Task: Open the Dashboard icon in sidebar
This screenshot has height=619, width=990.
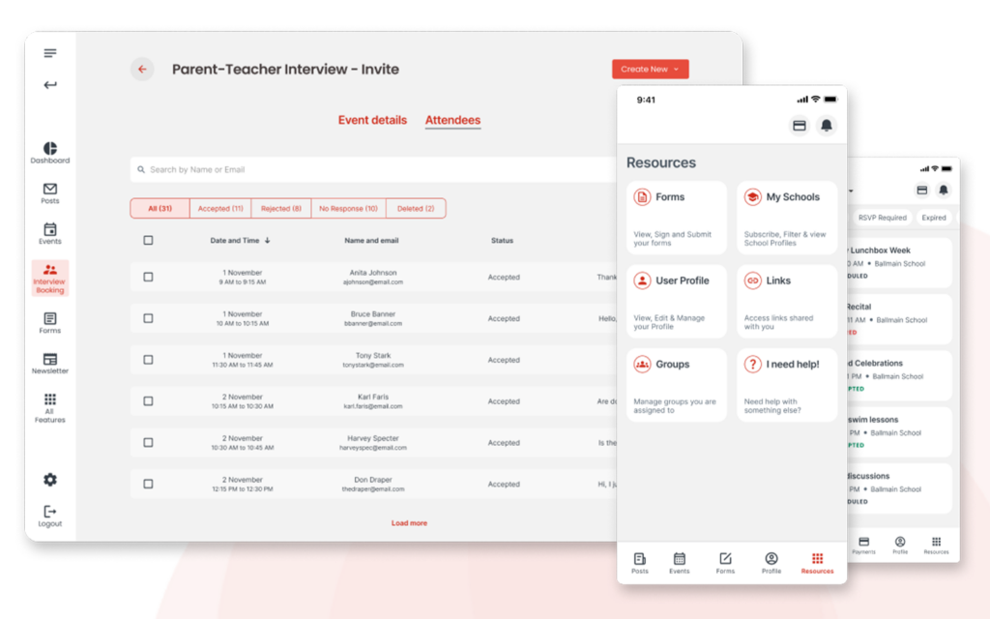Action: tap(50, 150)
